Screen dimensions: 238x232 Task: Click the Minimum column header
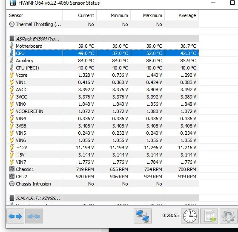tap(114, 15)
